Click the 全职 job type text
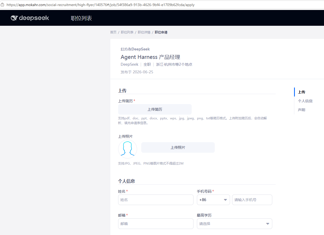Screen dimensions: 324x235 pyautogui.click(x=147, y=64)
